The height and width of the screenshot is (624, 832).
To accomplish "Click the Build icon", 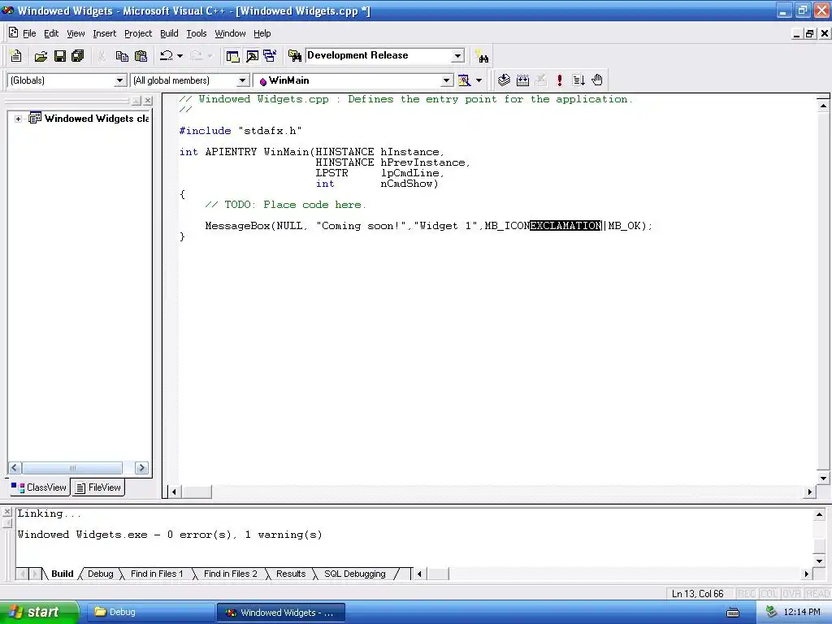I will click(x=522, y=80).
